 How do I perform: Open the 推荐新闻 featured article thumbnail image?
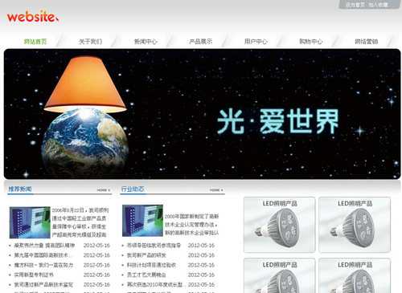pyautogui.click(x=30, y=222)
